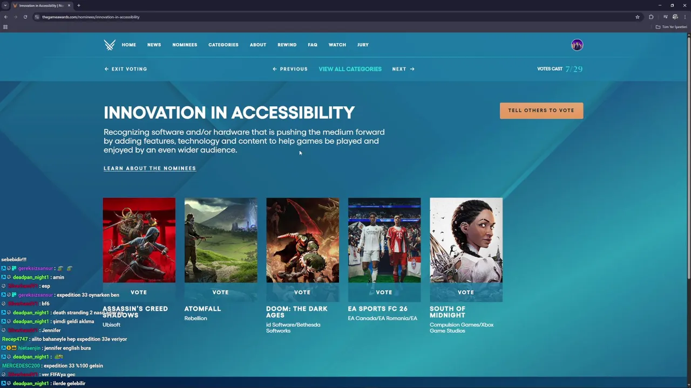The height and width of the screenshot is (388, 691).
Task: Click the Doom: The Dark Ages cover art
Action: click(302, 240)
